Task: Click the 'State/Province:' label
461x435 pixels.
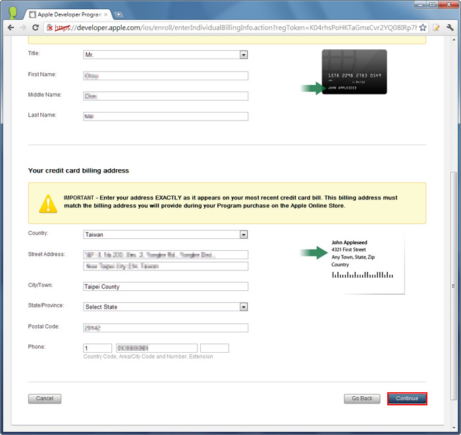Action: point(46,305)
